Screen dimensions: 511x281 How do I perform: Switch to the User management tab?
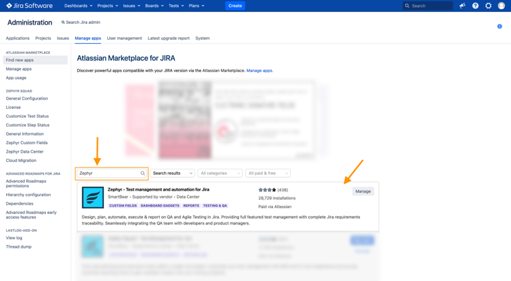tap(124, 38)
